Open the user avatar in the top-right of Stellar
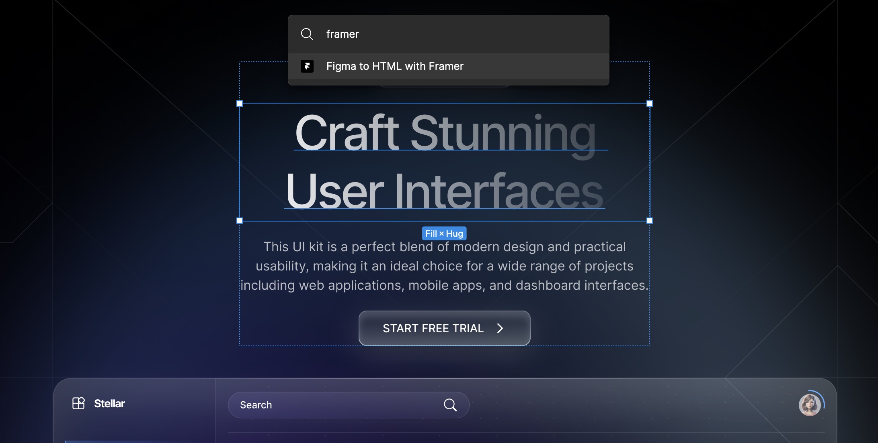The image size is (878, 443). pyautogui.click(x=810, y=405)
